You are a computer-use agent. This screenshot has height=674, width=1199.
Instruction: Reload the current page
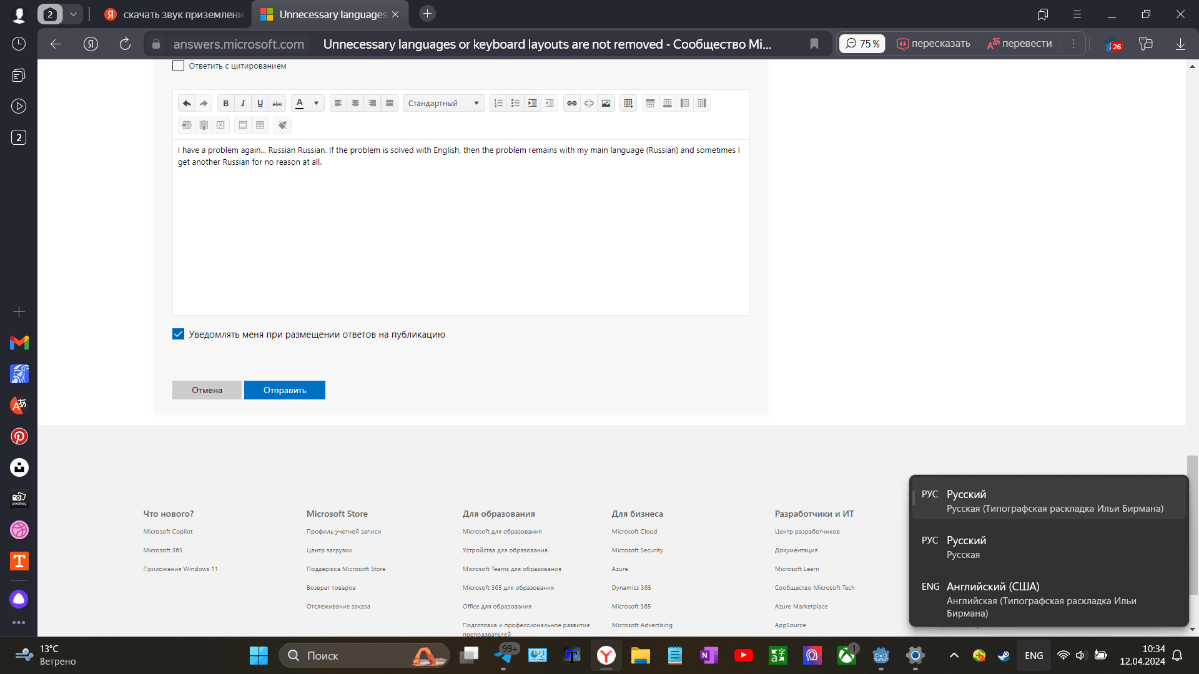coord(125,44)
